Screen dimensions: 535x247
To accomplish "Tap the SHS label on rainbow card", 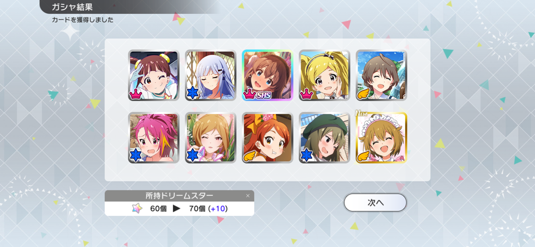I will (x=263, y=96).
